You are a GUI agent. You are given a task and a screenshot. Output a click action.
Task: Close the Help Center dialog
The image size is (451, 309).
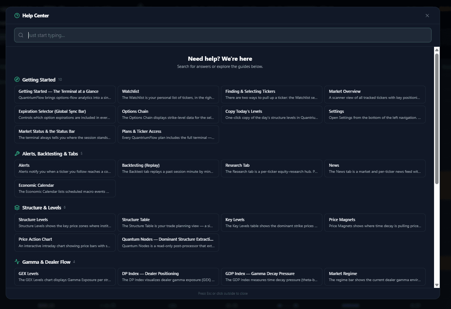pyautogui.click(x=427, y=15)
